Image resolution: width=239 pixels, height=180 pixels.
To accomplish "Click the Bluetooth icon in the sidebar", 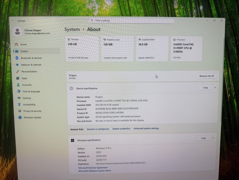I will tap(17, 58).
